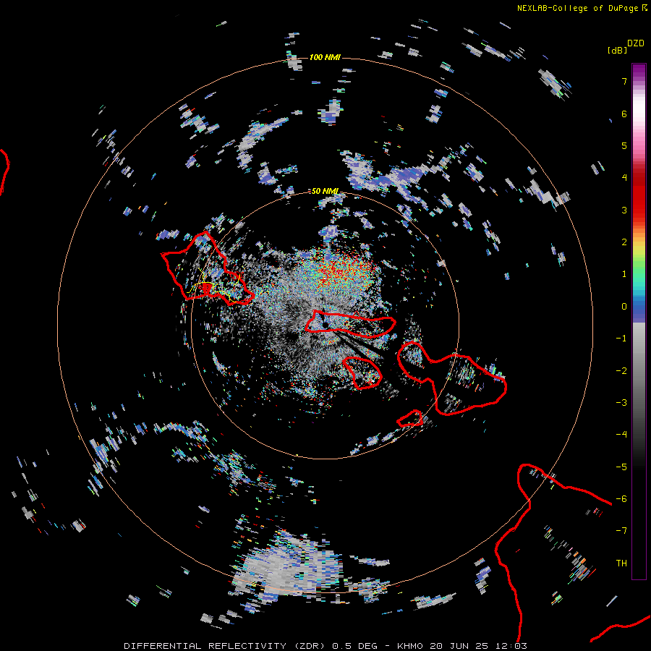The image size is (651, 651).
Task: Click the 7 value on the dB scale
Action: click(624, 81)
